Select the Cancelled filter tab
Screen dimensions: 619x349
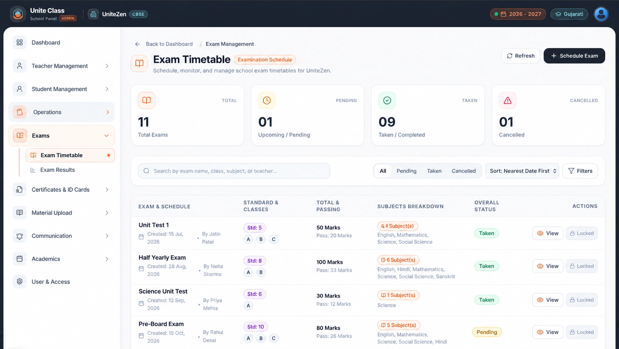(x=464, y=171)
